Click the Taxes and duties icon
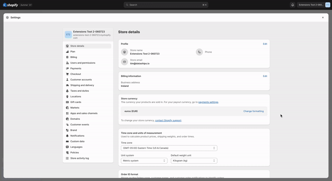The height and width of the screenshot is (181, 332). tap(67, 91)
